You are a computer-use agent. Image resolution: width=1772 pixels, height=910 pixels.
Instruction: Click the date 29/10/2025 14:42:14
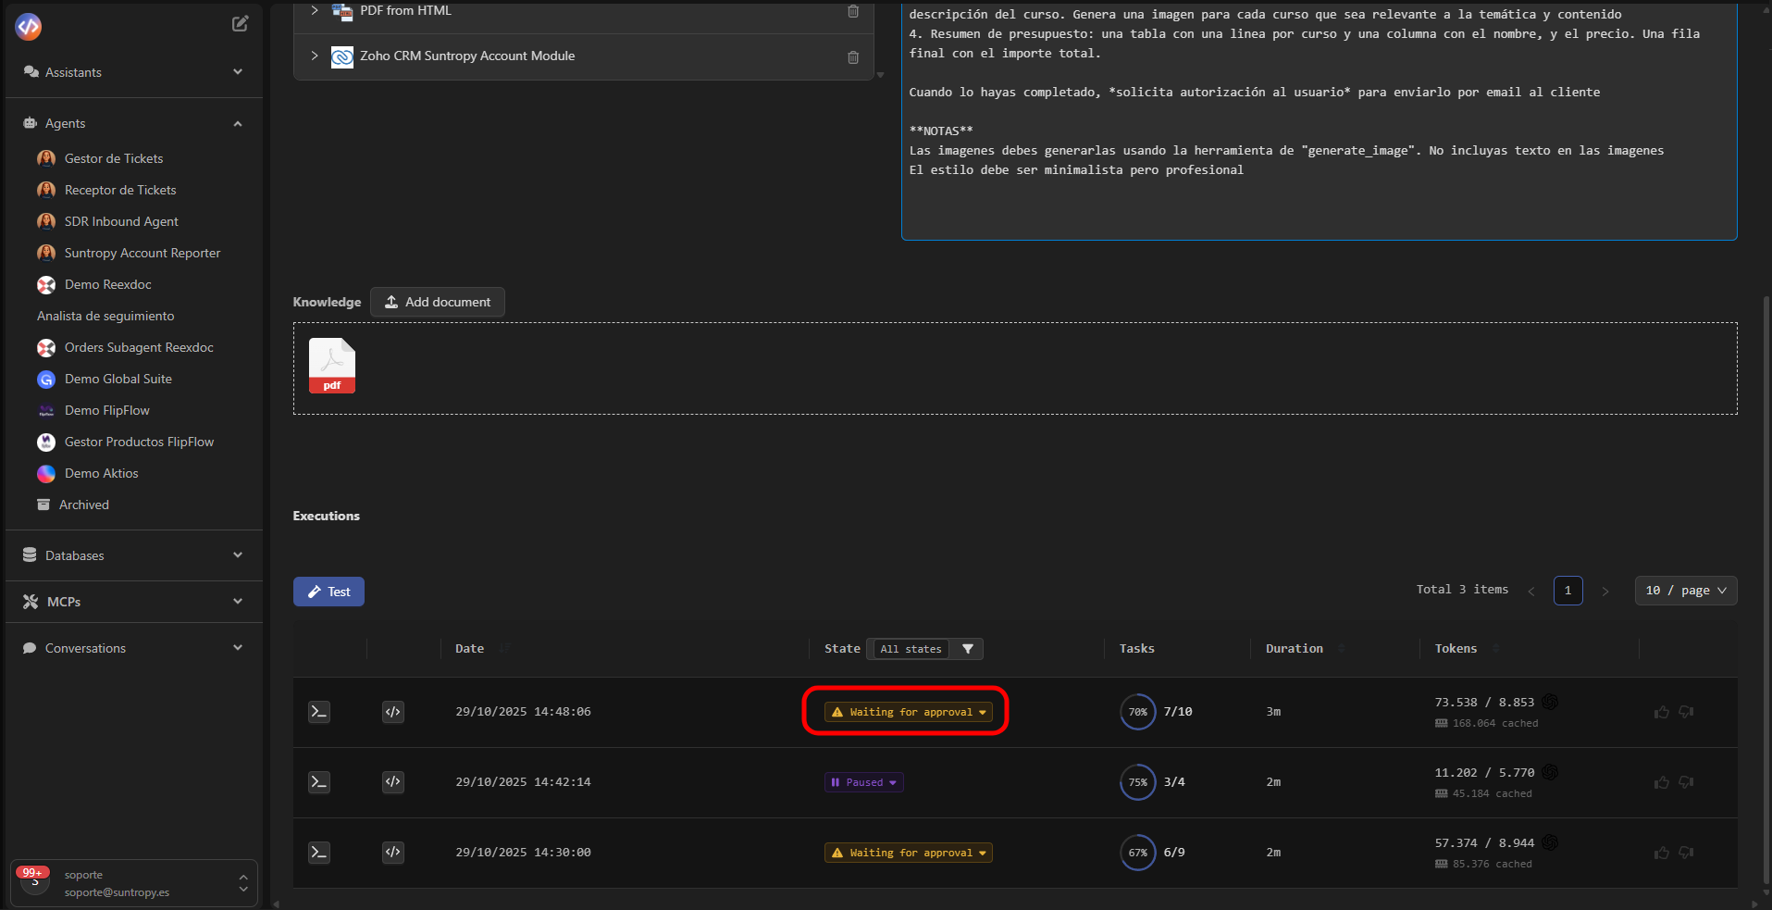(523, 782)
